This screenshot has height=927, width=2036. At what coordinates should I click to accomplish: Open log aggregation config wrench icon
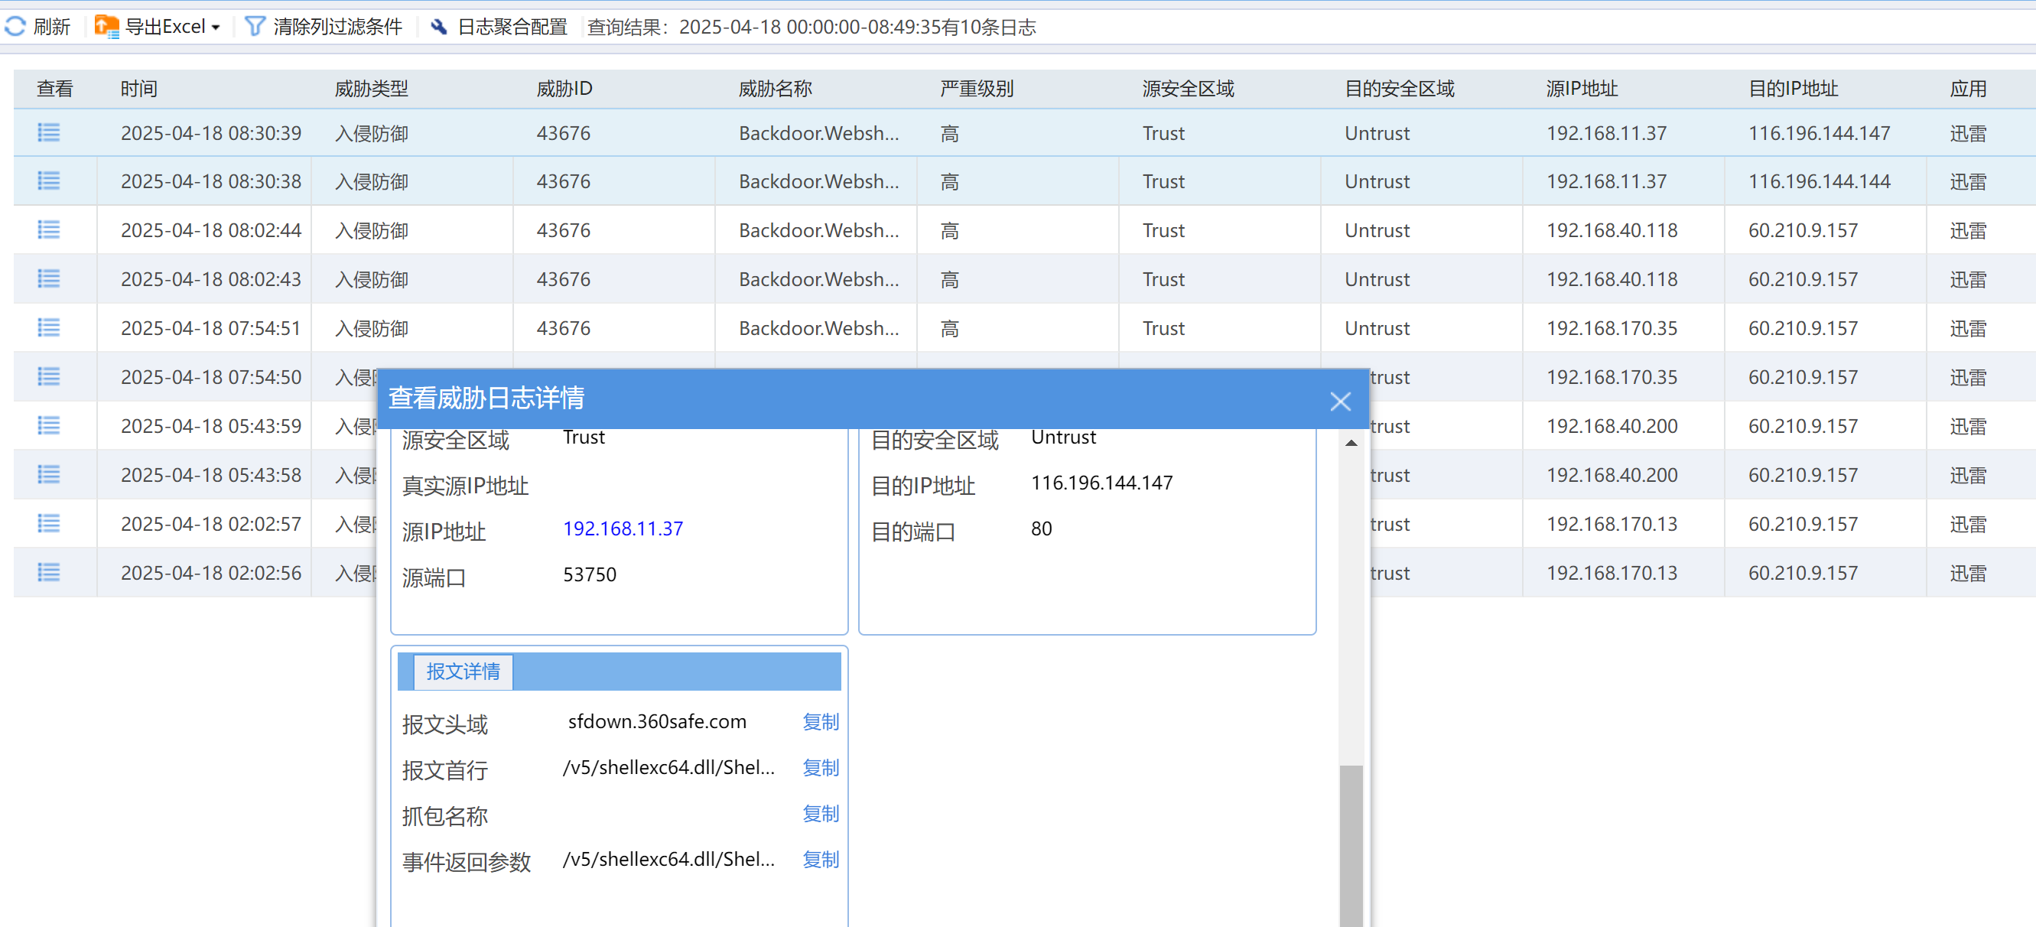click(439, 27)
